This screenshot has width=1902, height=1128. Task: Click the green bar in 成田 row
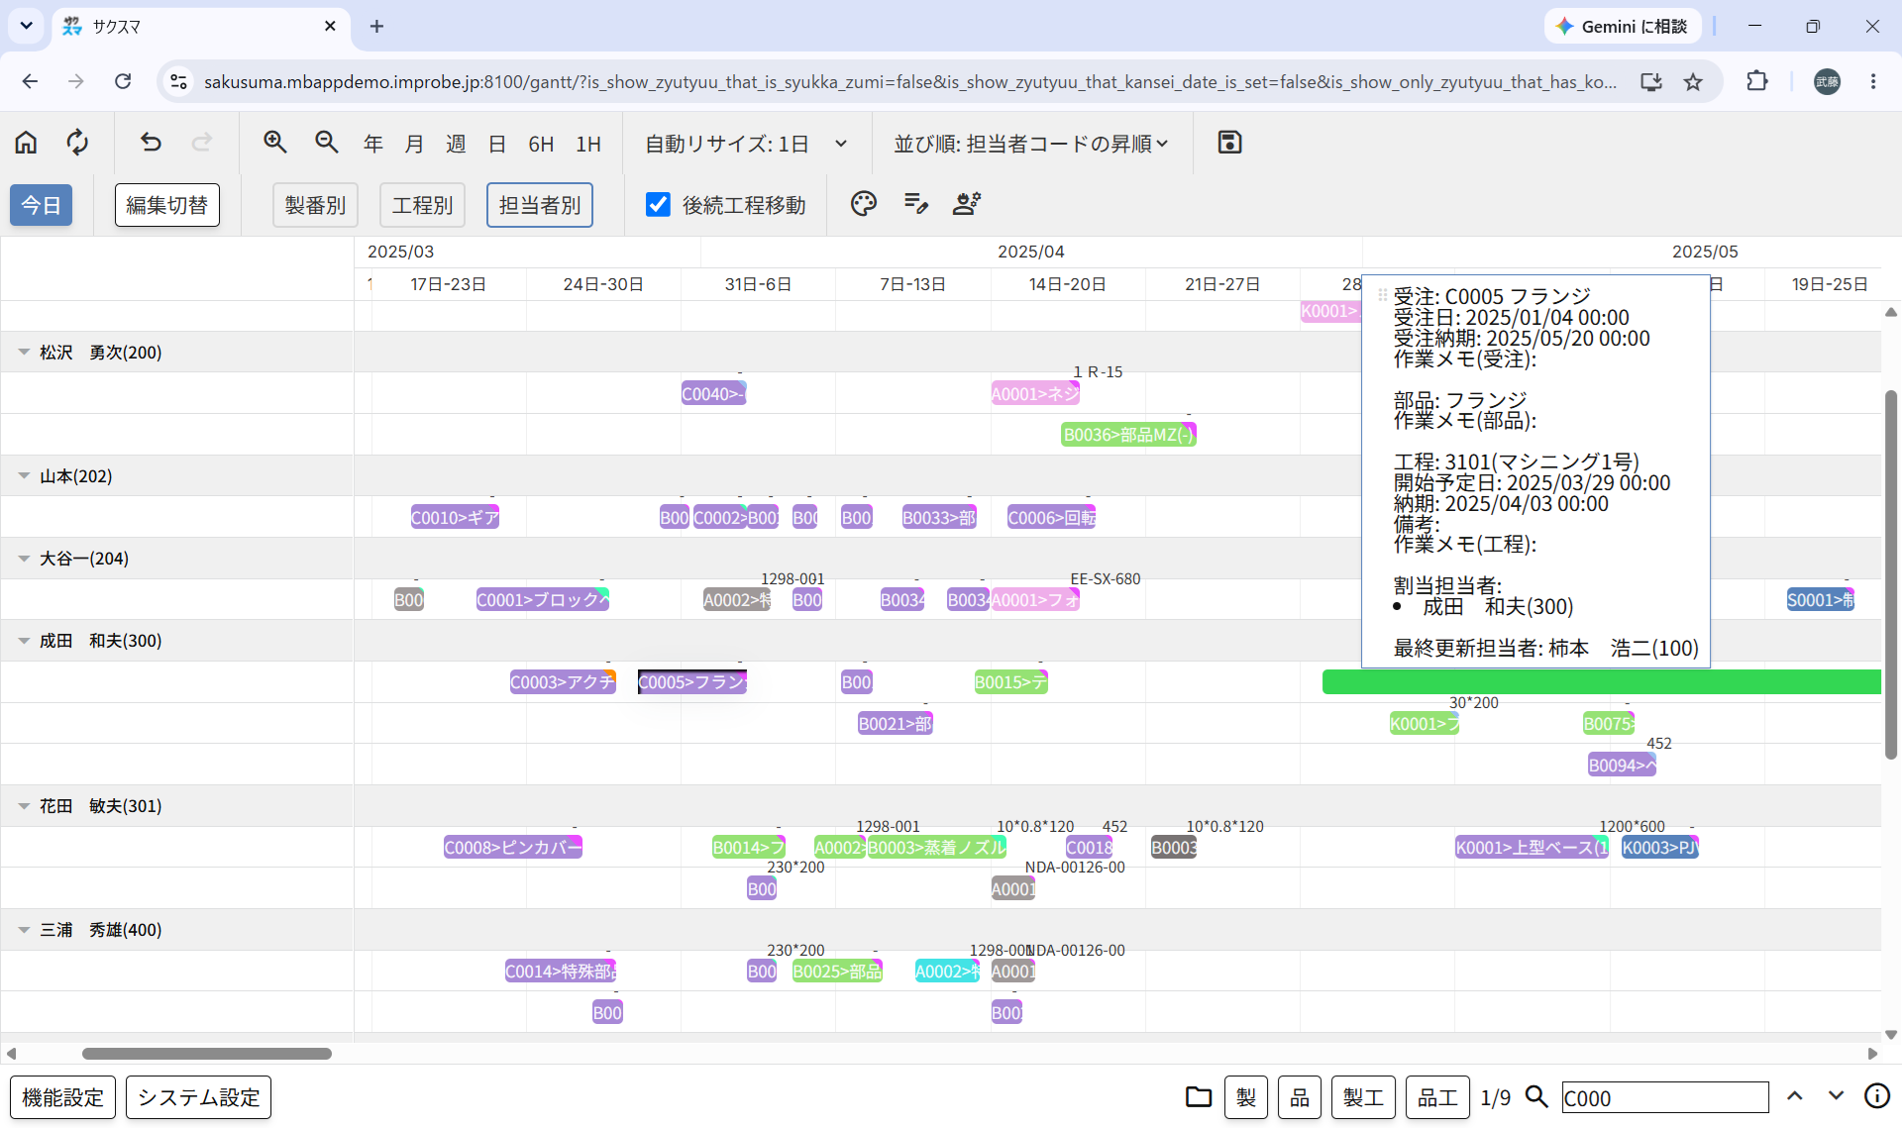1601,681
